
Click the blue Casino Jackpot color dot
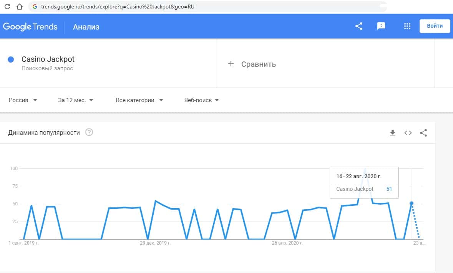click(x=11, y=60)
